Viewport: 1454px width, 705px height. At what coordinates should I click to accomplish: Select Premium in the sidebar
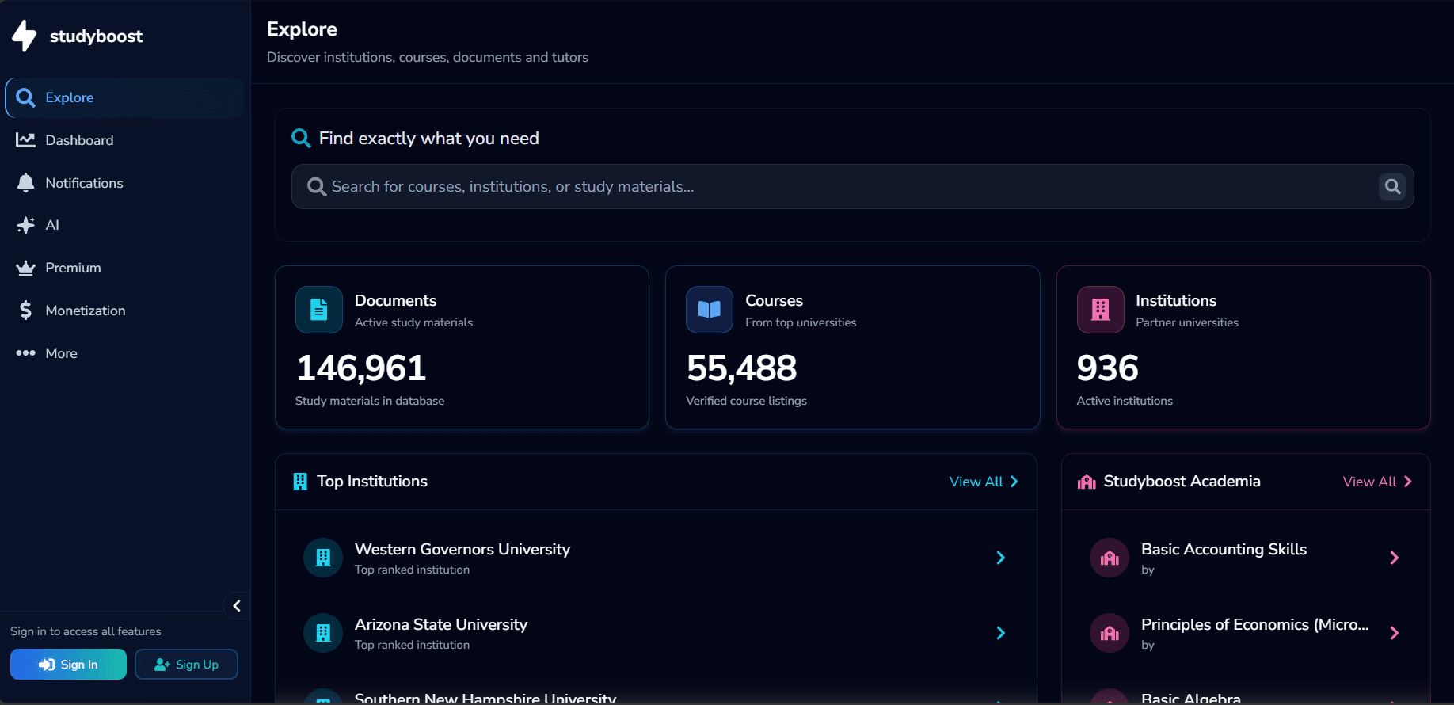[73, 268]
